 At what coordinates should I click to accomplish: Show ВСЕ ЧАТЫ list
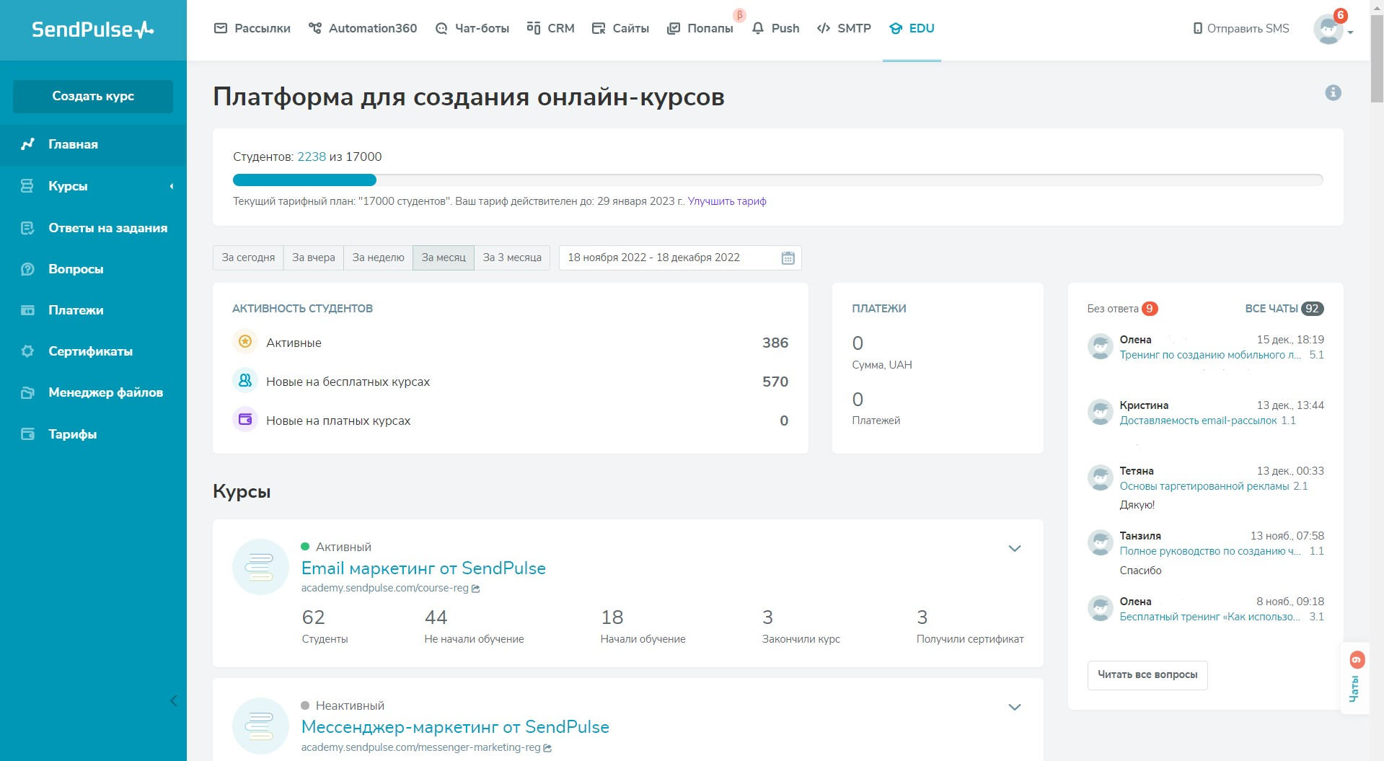tap(1284, 309)
